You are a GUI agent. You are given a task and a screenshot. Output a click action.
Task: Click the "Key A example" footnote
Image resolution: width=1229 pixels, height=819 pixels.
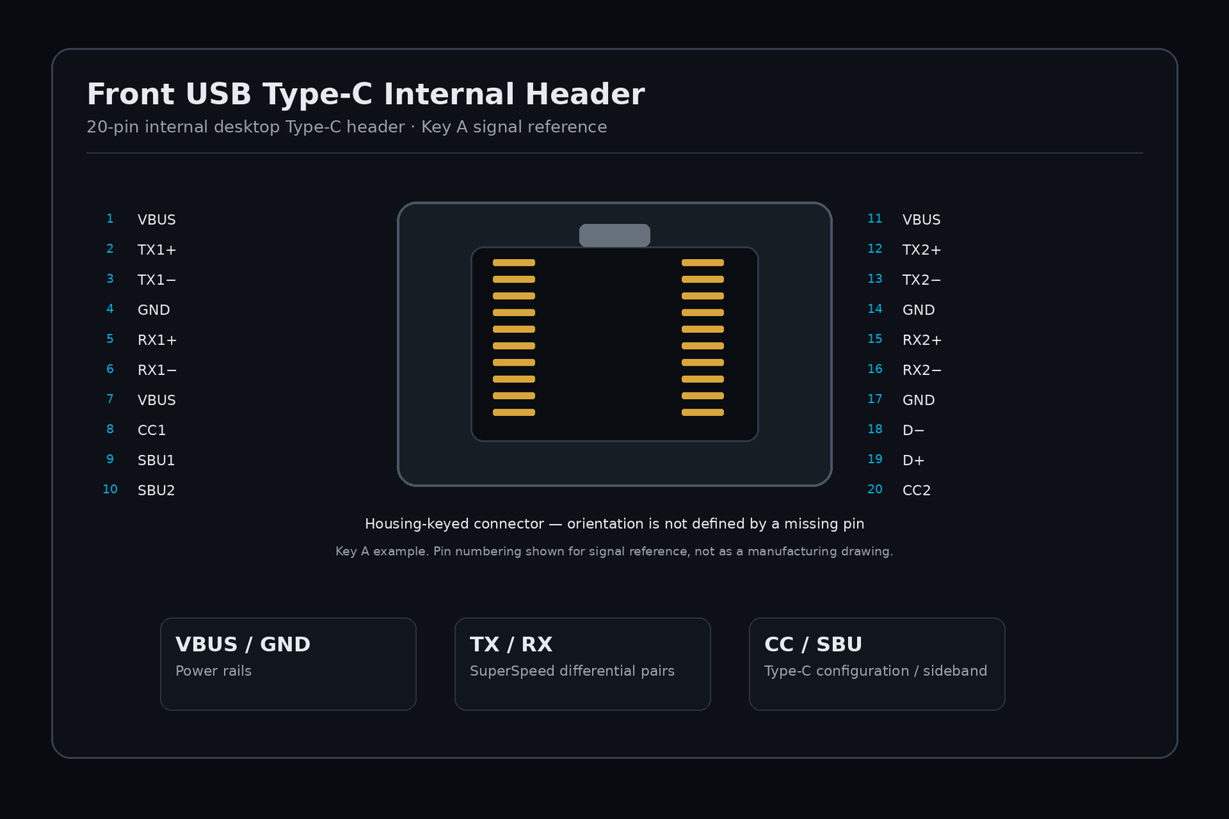614,551
